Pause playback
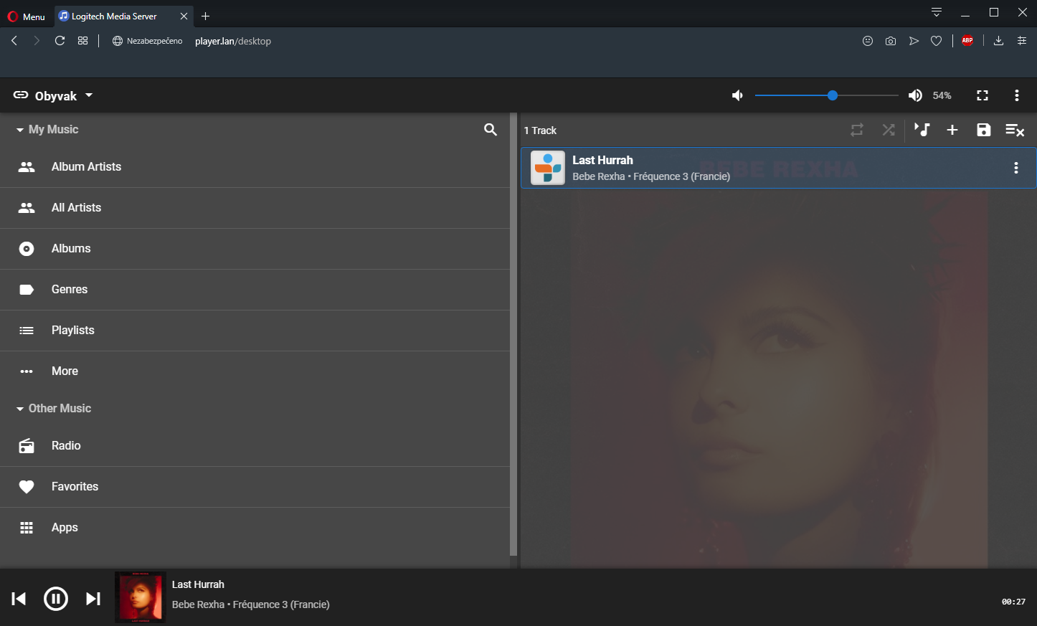 56,599
